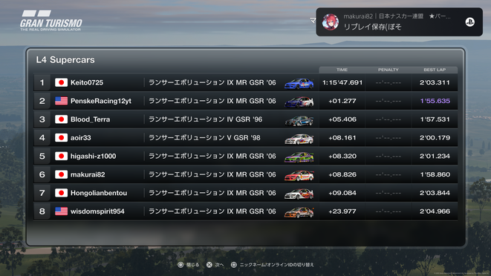Click the Japan flag next to Blood_Terra

click(61, 119)
